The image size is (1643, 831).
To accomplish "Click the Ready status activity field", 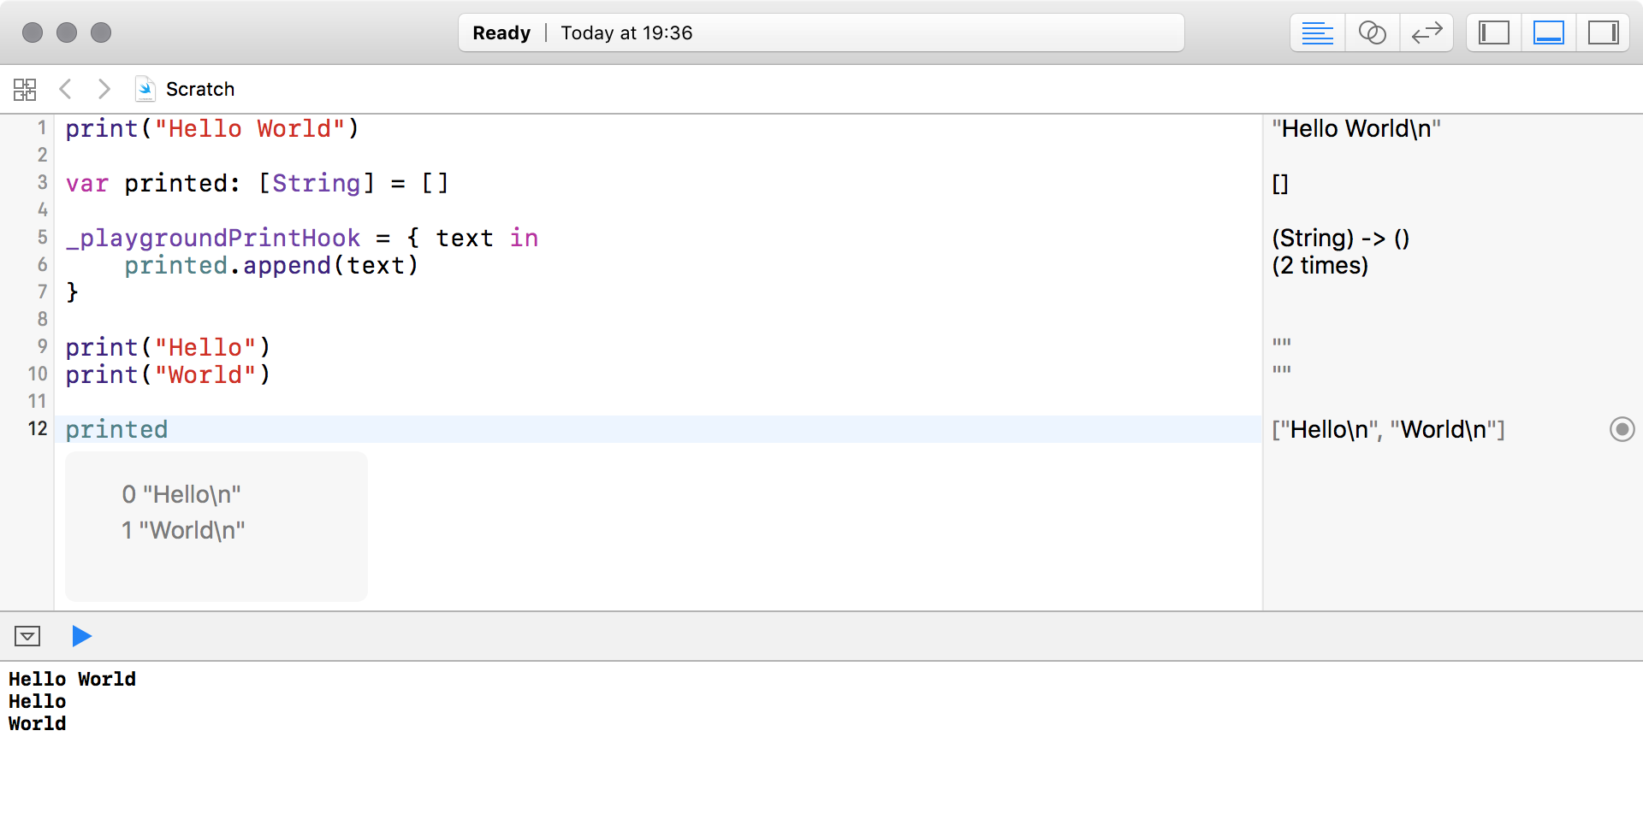I will [x=821, y=33].
